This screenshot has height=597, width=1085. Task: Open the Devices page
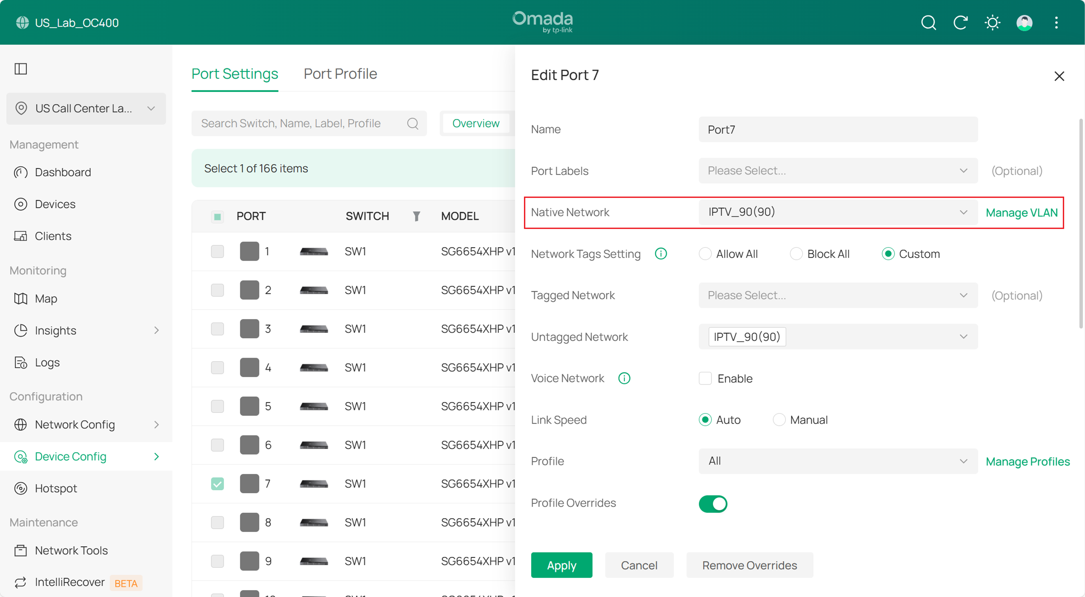point(55,204)
